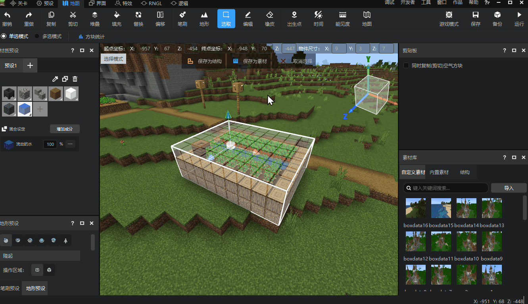Add a new preset tab with plus
528x304 pixels.
[30, 65]
